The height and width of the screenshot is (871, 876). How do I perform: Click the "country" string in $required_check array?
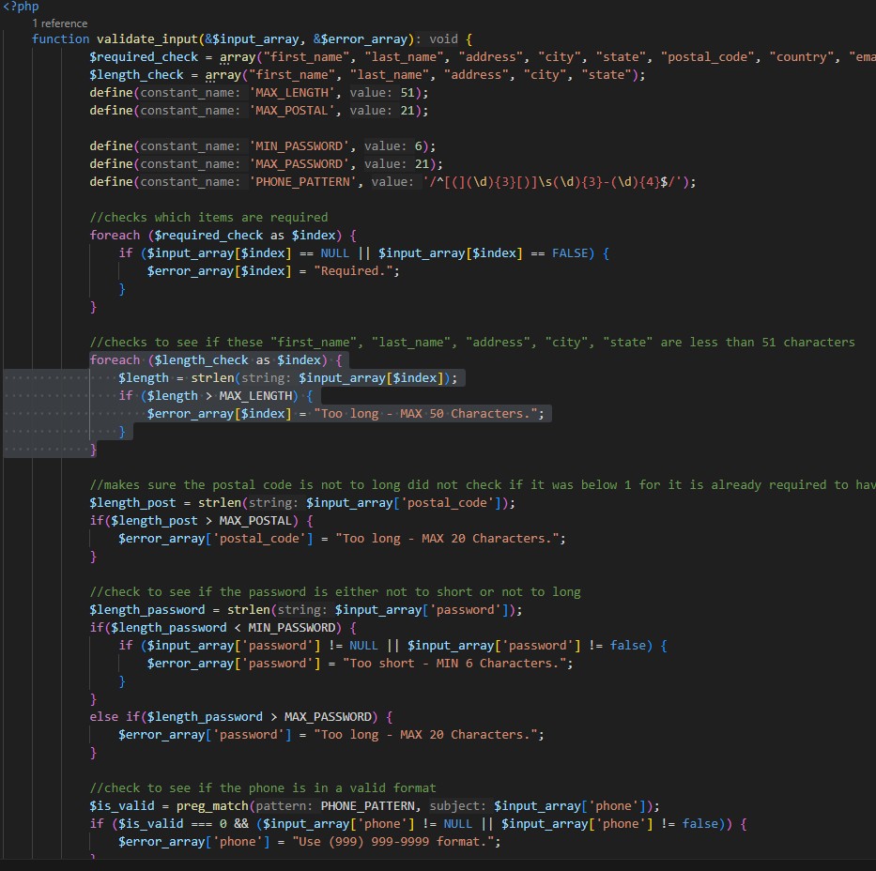click(x=801, y=57)
